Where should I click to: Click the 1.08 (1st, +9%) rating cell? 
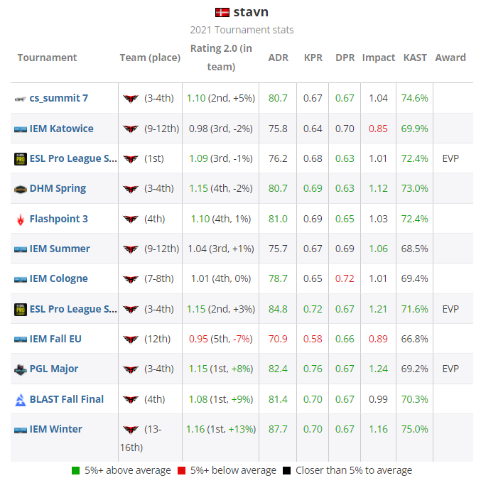pos(221,399)
